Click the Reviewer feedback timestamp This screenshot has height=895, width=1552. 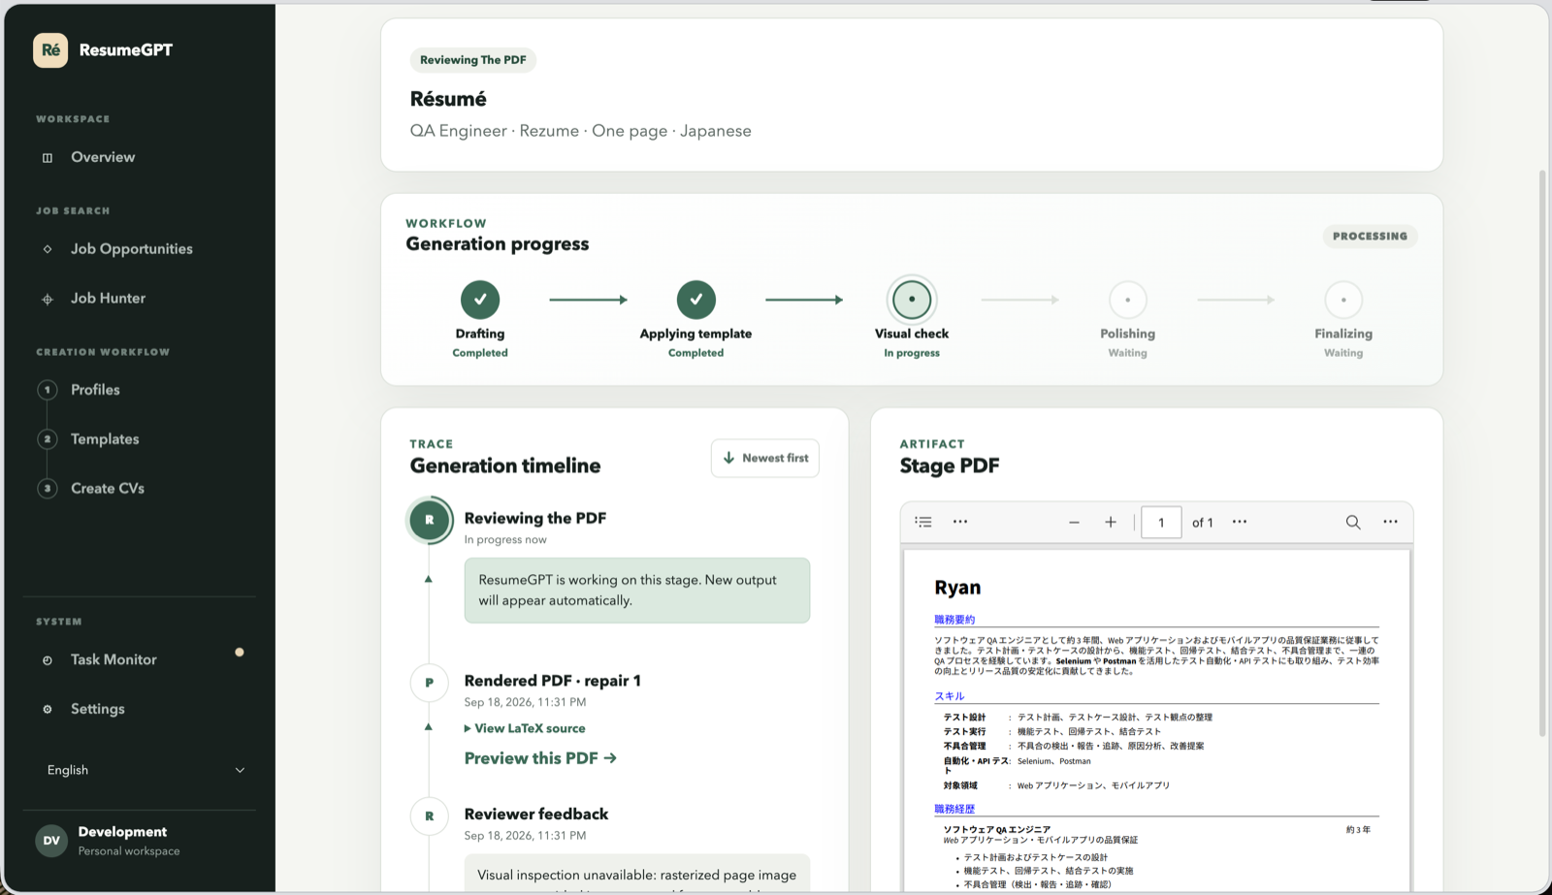[525, 836]
